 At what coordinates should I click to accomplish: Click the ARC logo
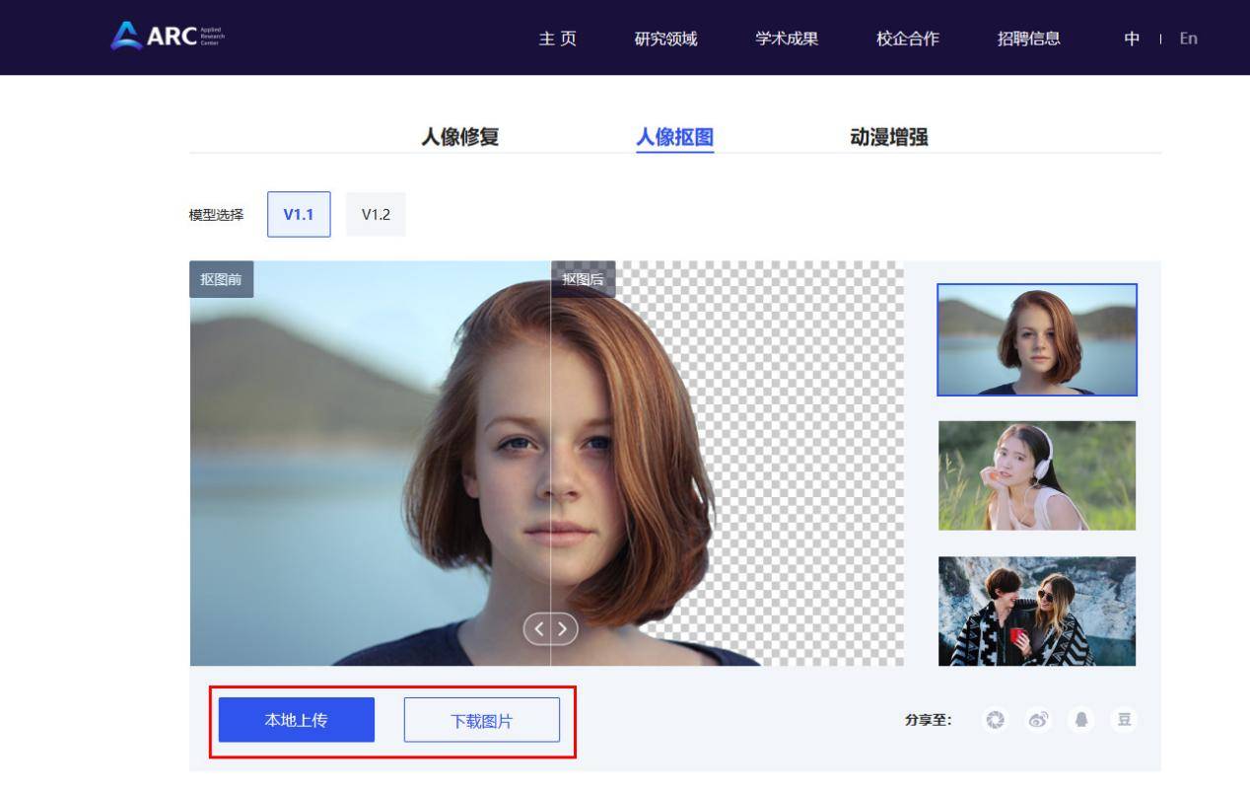pyautogui.click(x=164, y=36)
